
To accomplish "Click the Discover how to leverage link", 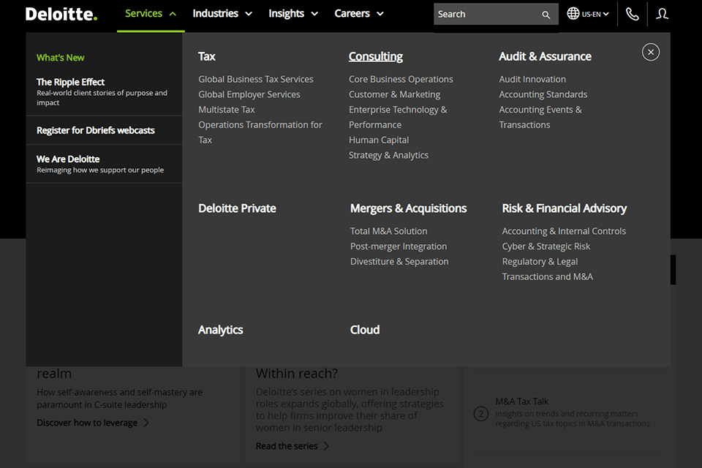I will pos(87,423).
